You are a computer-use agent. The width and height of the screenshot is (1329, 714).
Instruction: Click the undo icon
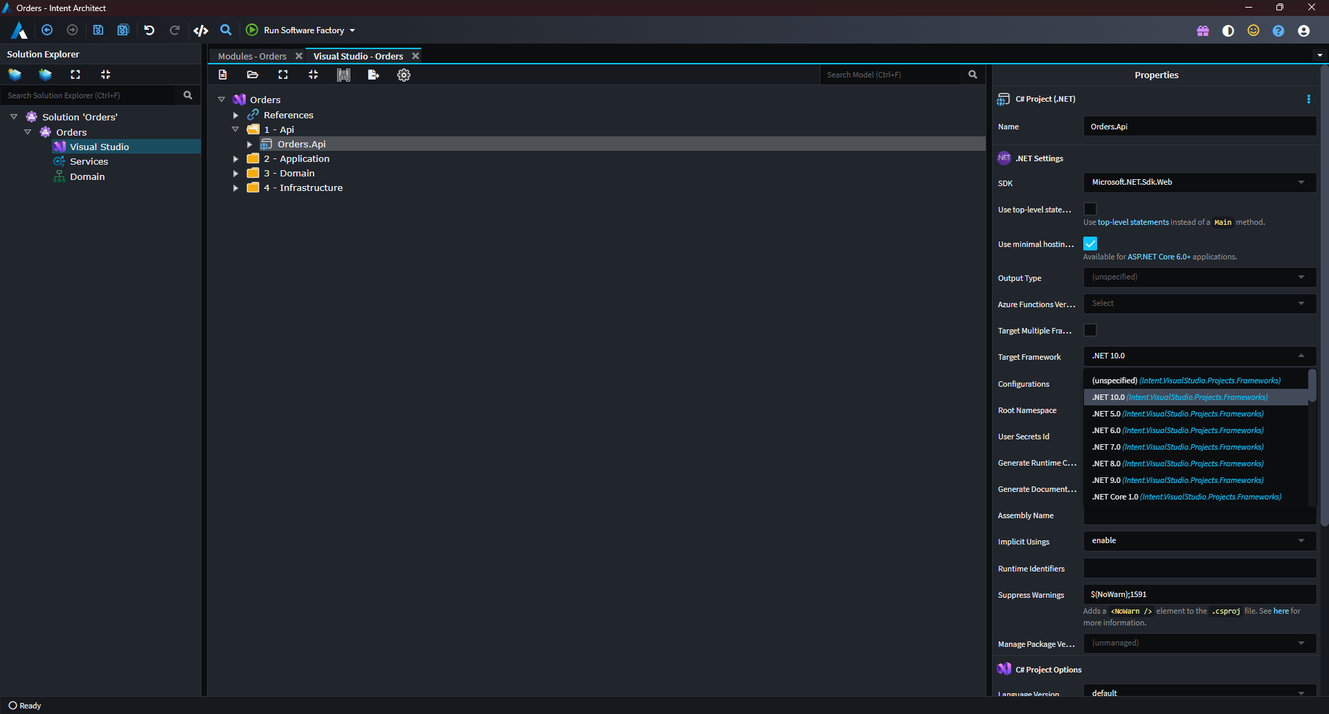click(x=148, y=30)
